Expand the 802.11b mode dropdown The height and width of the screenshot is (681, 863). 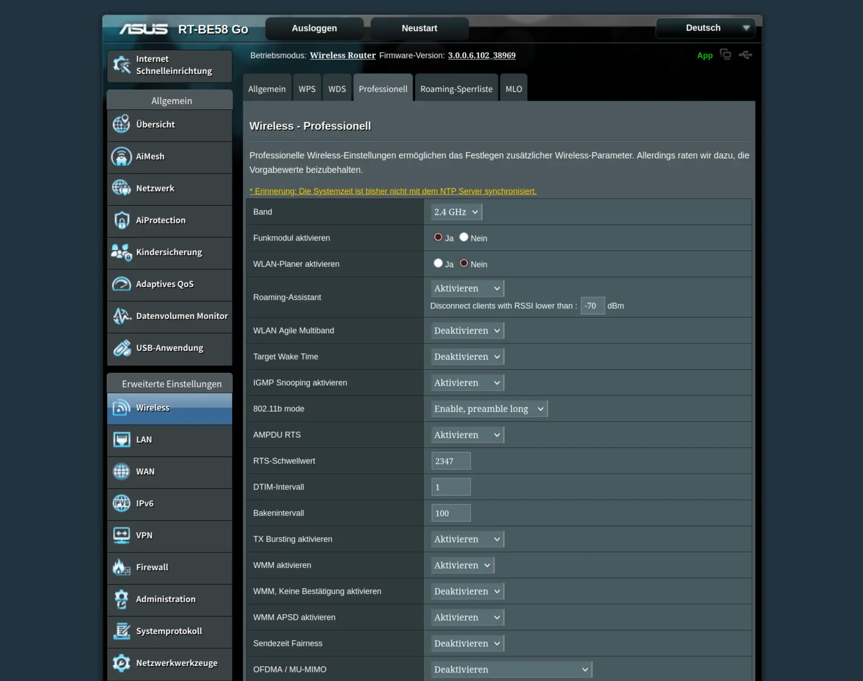tap(489, 409)
